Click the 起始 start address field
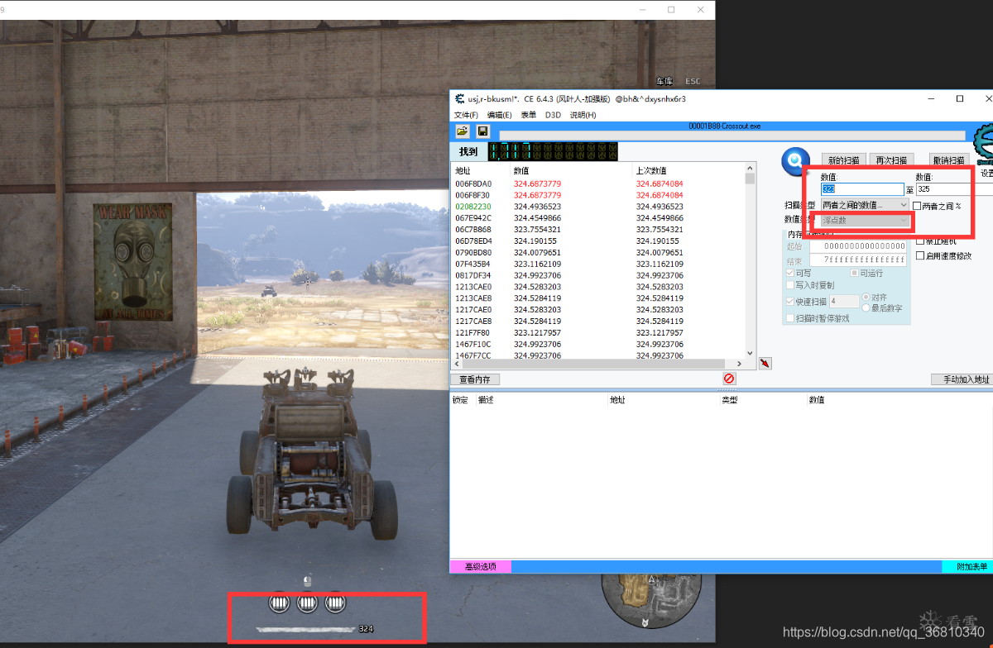The width and height of the screenshot is (993, 648). (x=857, y=245)
